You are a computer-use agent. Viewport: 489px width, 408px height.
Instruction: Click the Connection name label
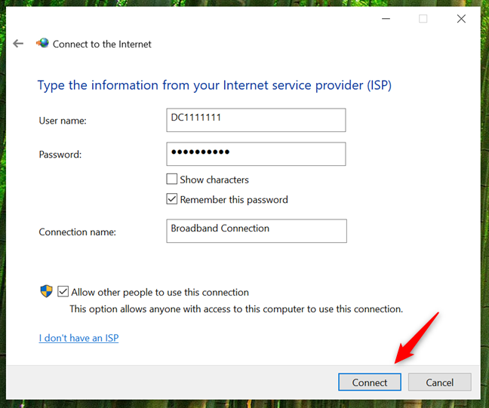tap(77, 232)
